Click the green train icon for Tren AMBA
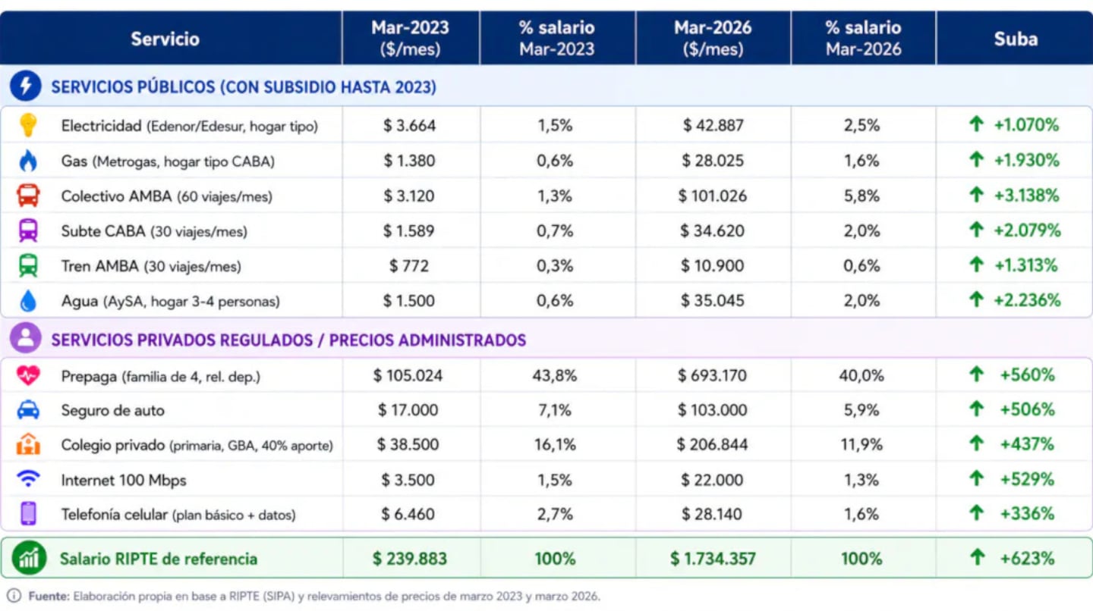 tap(28, 265)
